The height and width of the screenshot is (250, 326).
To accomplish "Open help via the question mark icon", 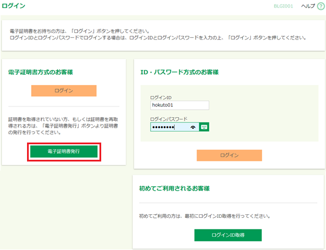I will [321, 6].
